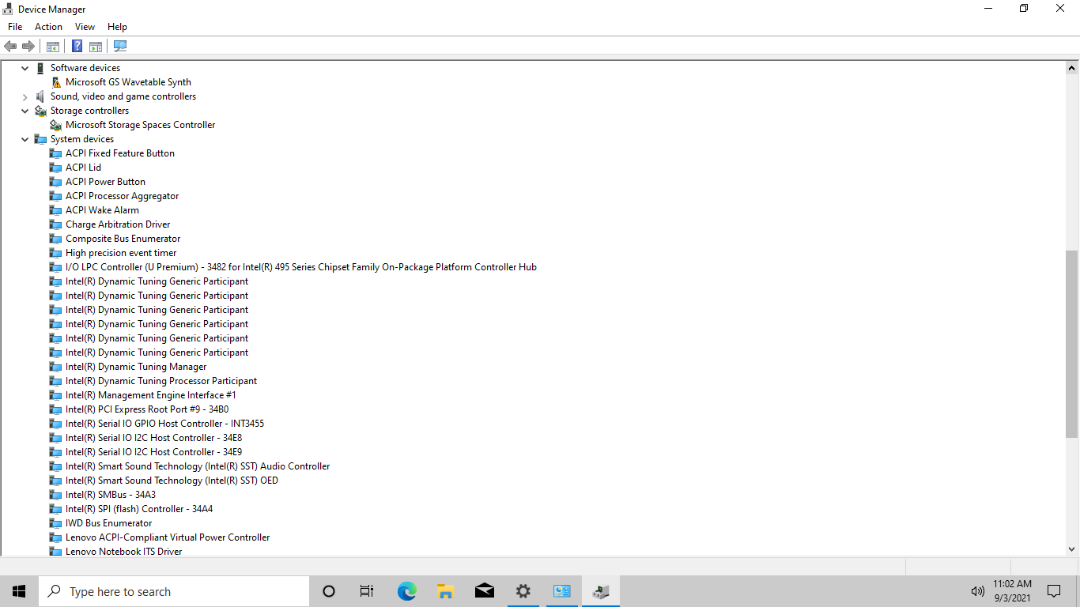This screenshot has height=607, width=1080.
Task: Scan for hardware changes via the monitor toolbar icon
Action: (120, 46)
